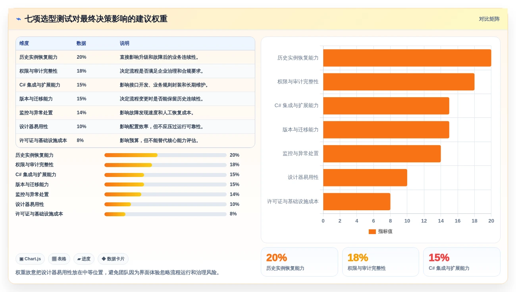Click the C# 集成与扩展能力 progress bar
516x292 pixels.
tap(166, 175)
